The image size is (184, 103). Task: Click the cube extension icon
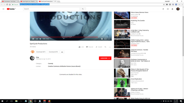170,5
